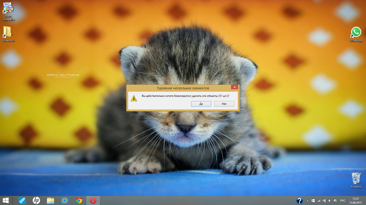Image resolution: width=366 pixels, height=205 pixels.
Task: Open the network signal tray icon
Action: coord(318,201)
